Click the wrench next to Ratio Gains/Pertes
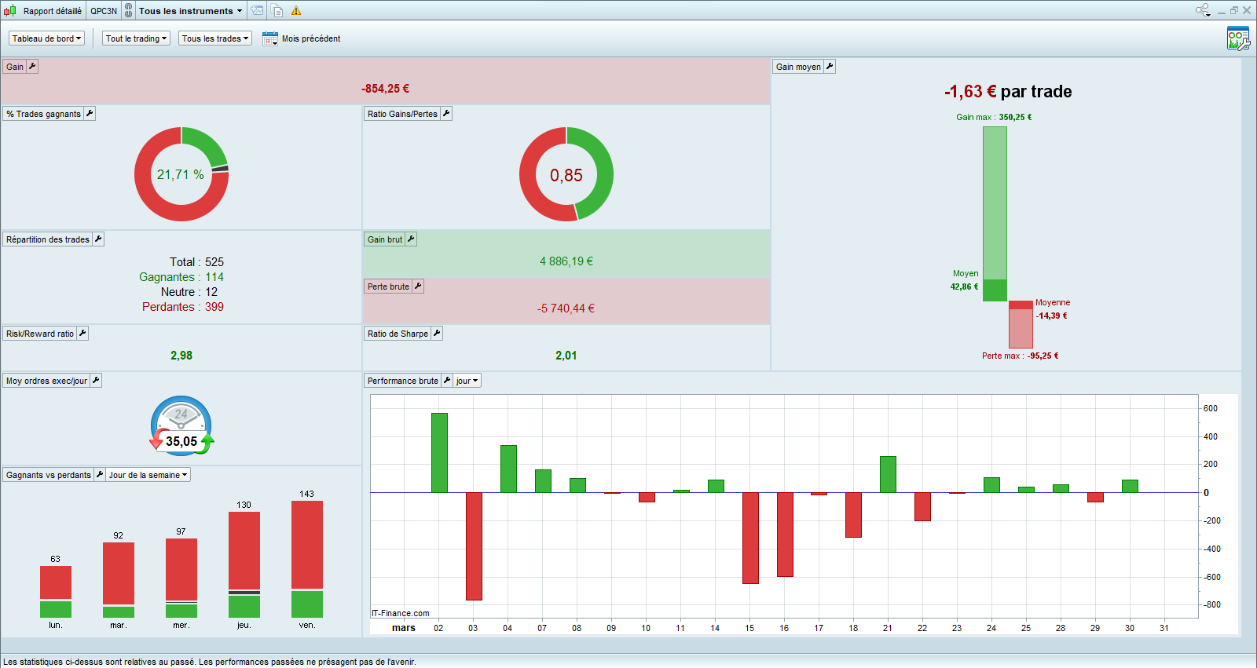Image resolution: width=1257 pixels, height=668 pixels. coord(446,114)
